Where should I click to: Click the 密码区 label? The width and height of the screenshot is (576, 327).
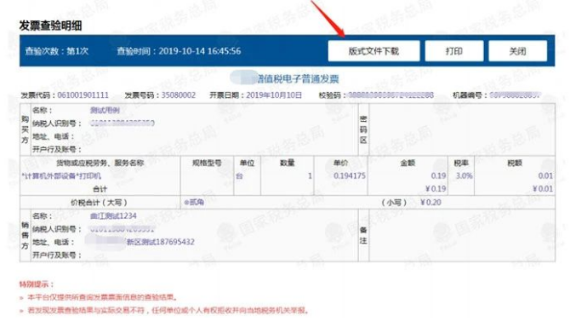coord(363,129)
